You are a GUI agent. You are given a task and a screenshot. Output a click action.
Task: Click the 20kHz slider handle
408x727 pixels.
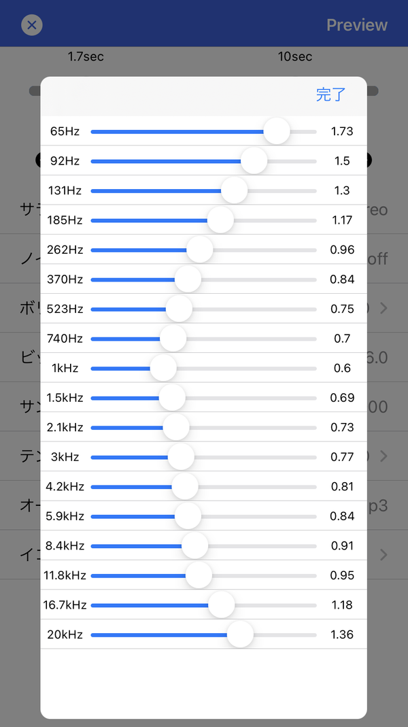240,635
